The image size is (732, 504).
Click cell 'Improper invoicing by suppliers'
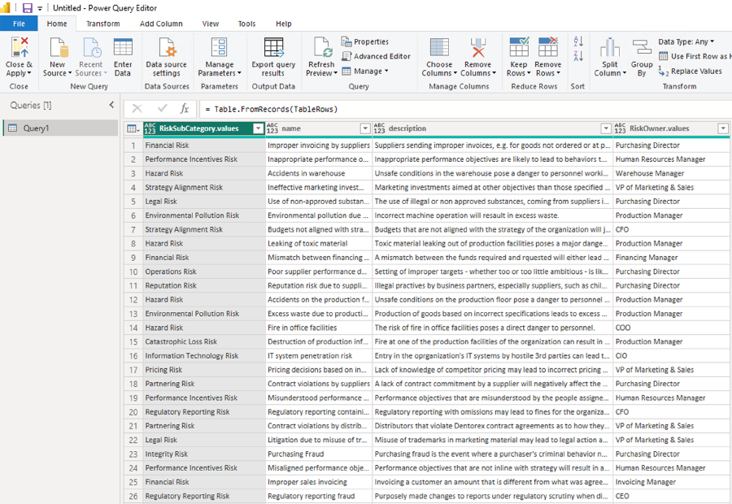[x=318, y=146]
